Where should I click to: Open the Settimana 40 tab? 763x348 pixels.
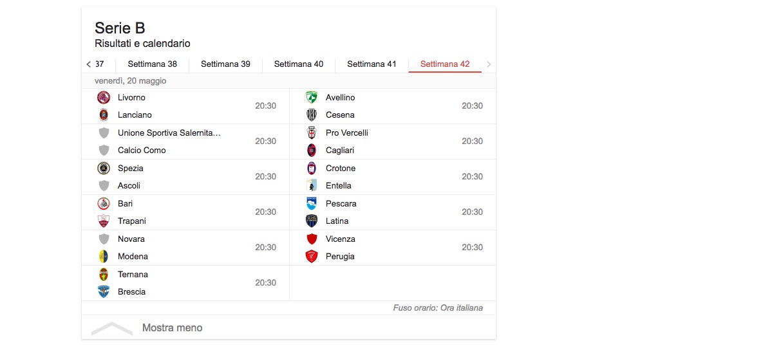pos(299,64)
